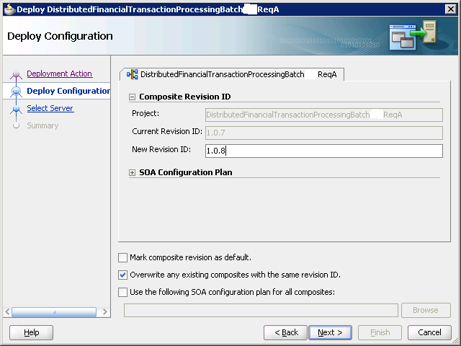This screenshot has height=346, width=461.
Task: Click the deploy-to-server banner icon
Action: (x=413, y=35)
